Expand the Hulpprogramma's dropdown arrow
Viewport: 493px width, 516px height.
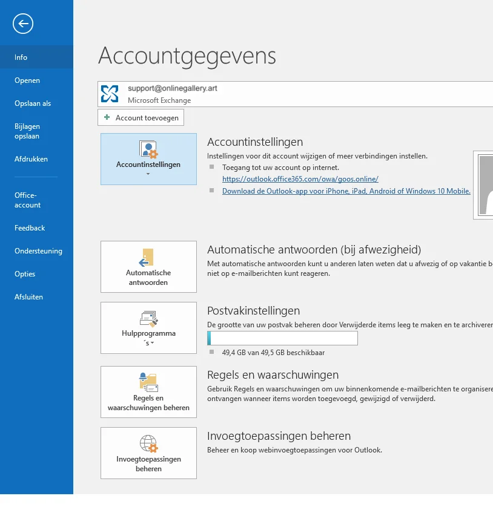152,343
